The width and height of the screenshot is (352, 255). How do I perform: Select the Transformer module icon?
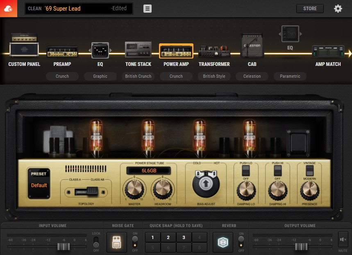[x=214, y=51]
